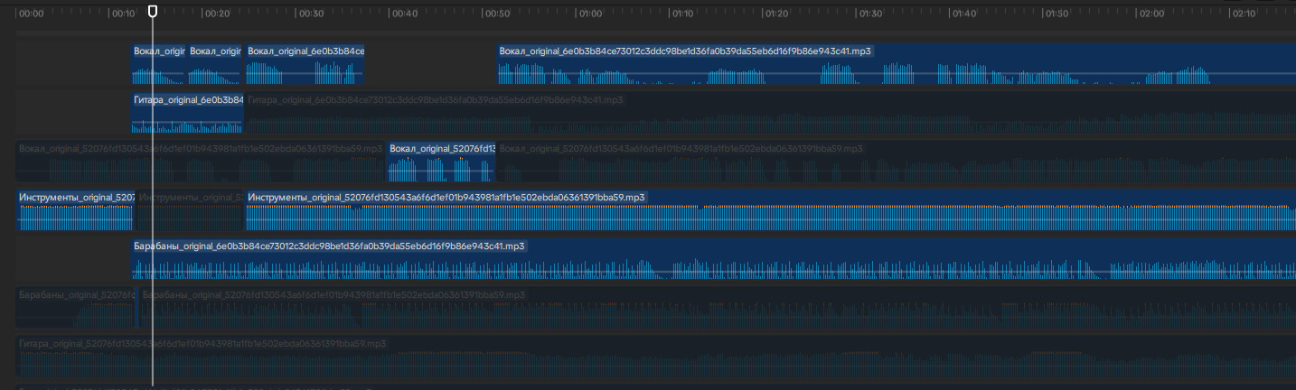1296x390 pixels.
Task: Select the dimmed Вокал_original_52076fd130543 clip starting at 00:50
Action: (897, 161)
